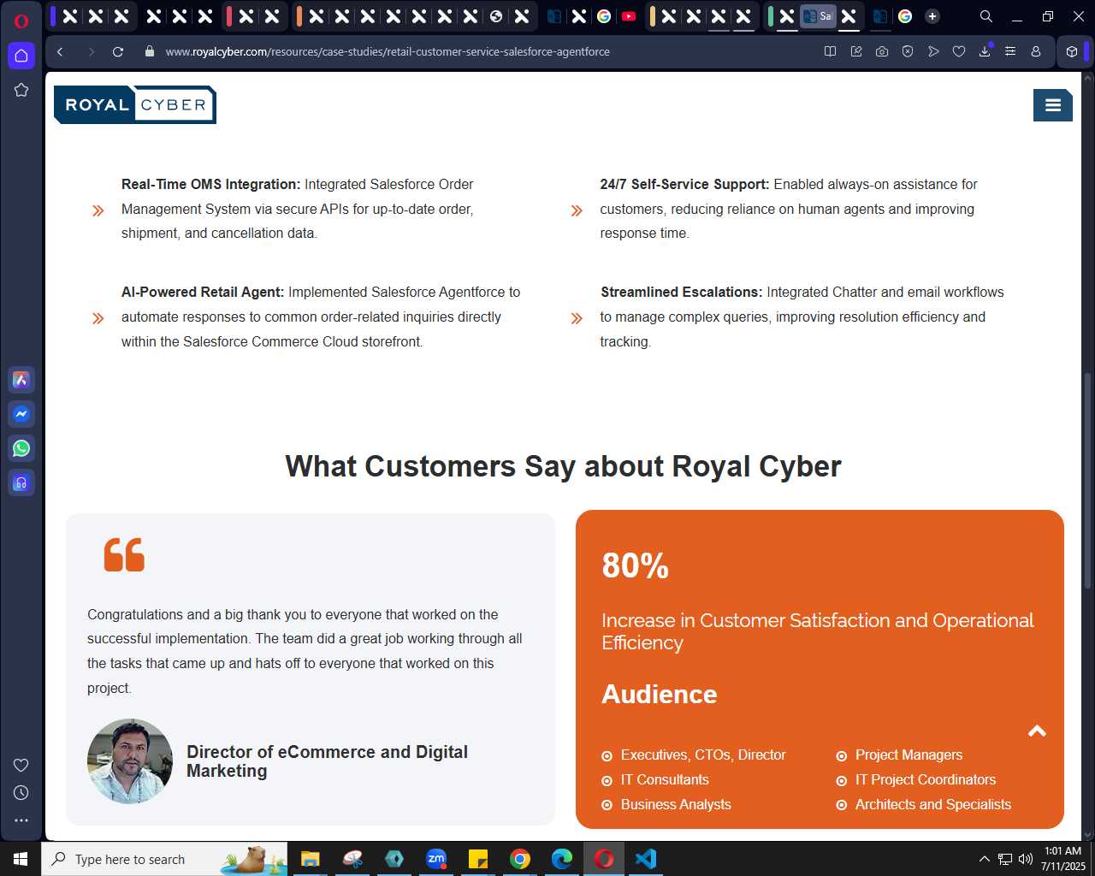Show hidden system tray icons chevron
Viewport: 1095px width, 876px height.
point(984,859)
